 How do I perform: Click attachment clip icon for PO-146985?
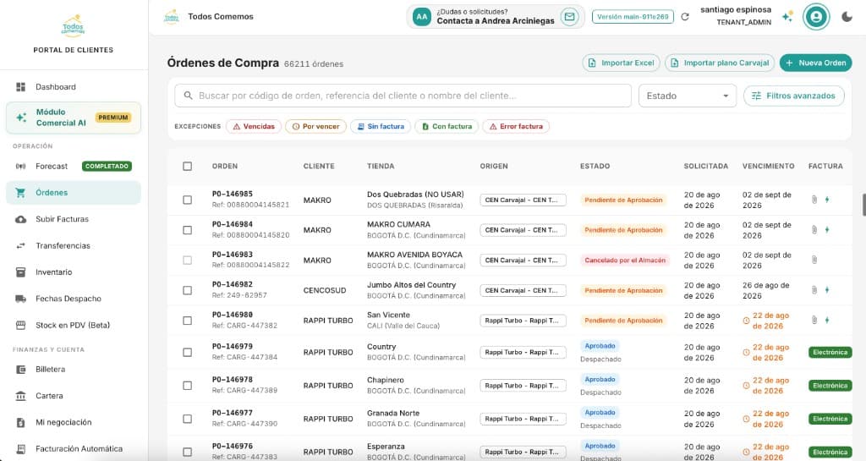tap(814, 200)
